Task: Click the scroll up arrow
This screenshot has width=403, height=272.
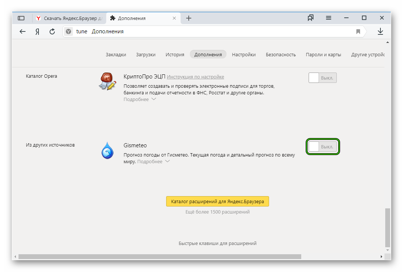Action: 387,42
